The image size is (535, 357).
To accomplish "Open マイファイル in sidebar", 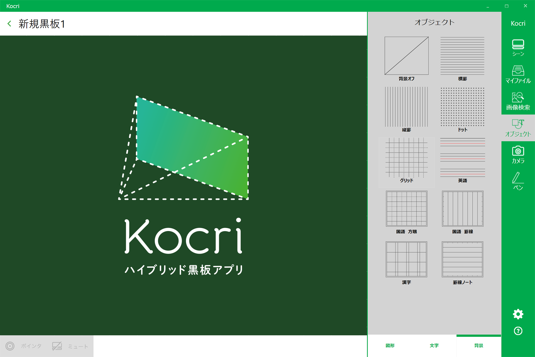I will [x=518, y=74].
